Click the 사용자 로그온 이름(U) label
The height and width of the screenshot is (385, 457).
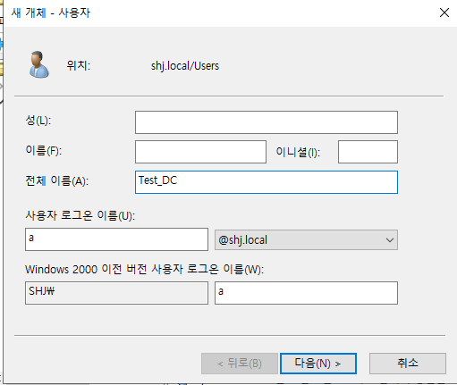pos(80,215)
